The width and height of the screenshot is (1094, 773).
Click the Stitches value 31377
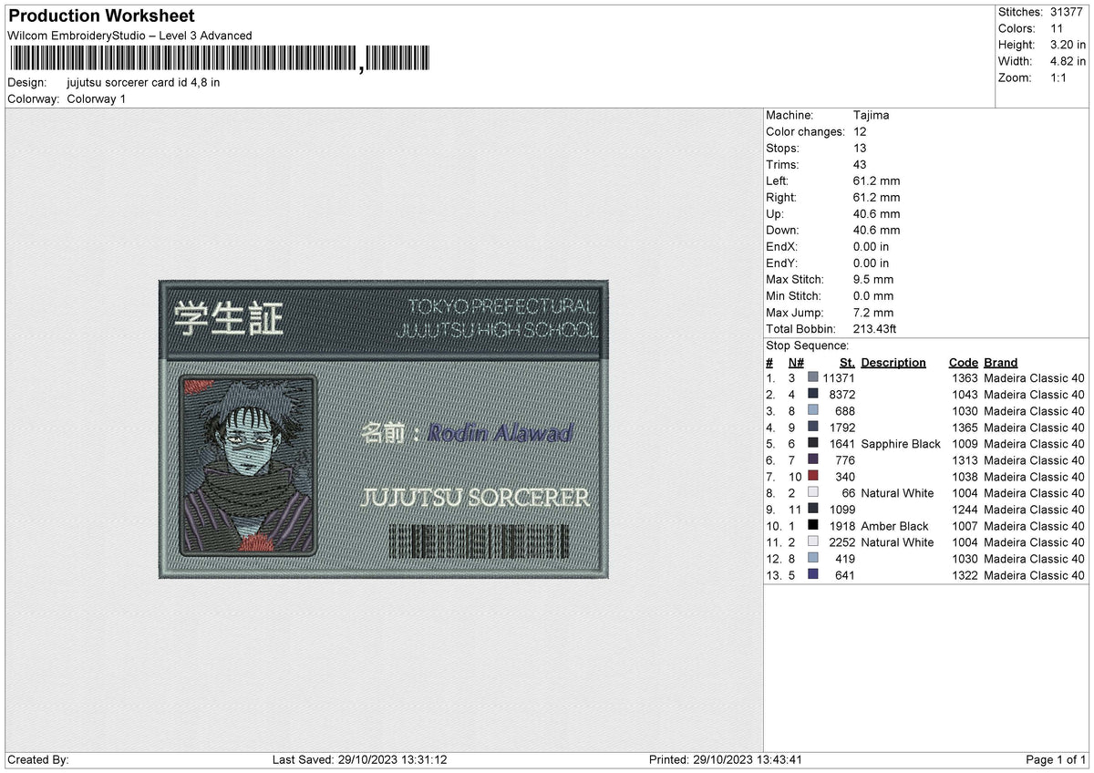1068,13
